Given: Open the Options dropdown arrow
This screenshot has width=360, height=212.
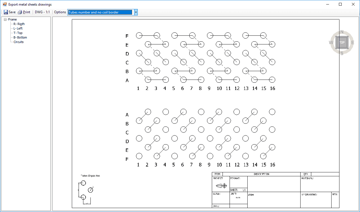Looking at the screenshot, I should pos(136,12).
